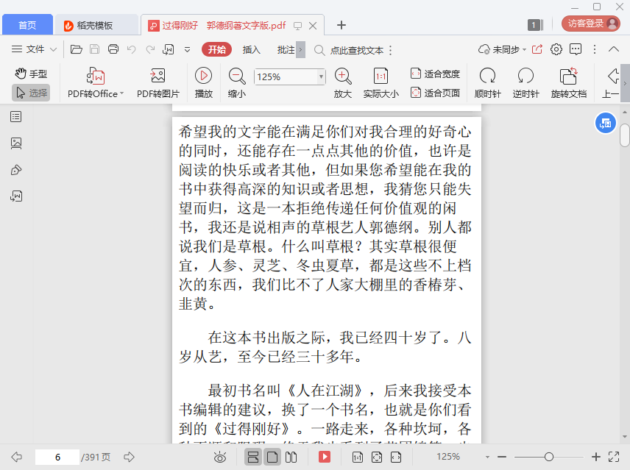Click 访客登录 login button

coord(591,24)
